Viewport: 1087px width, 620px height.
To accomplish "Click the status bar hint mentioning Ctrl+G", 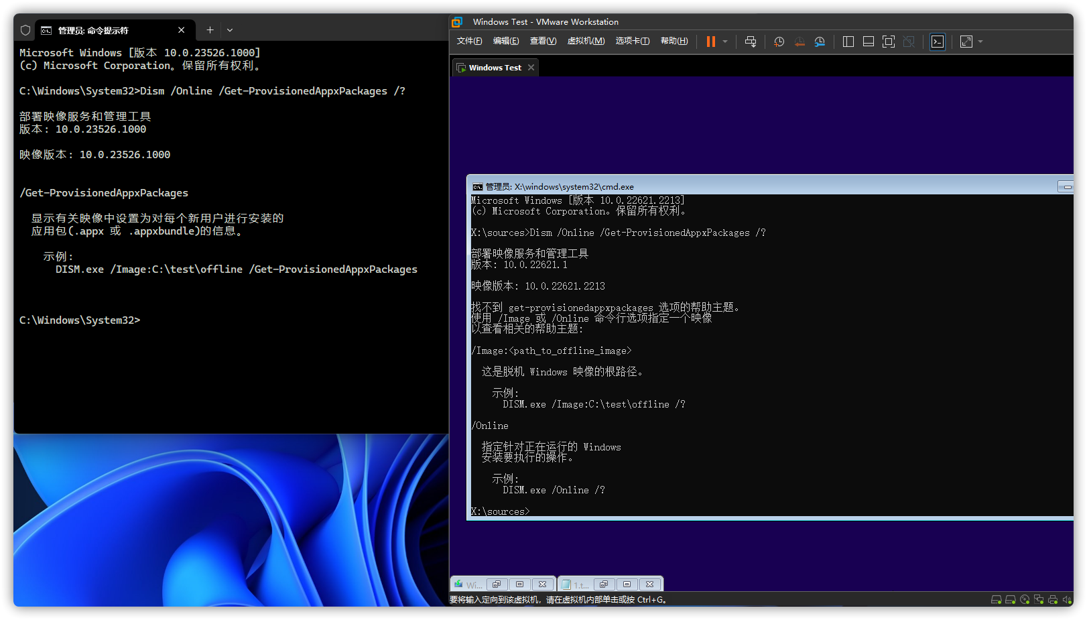I will point(558,600).
